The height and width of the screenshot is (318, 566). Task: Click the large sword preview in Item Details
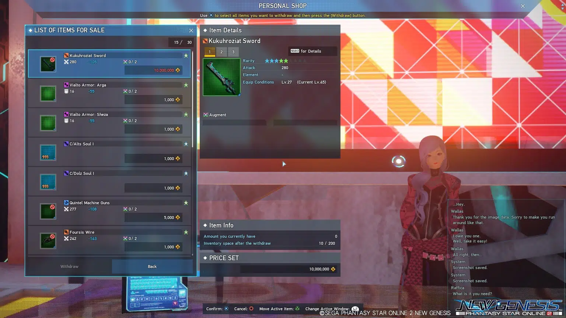[x=221, y=77]
